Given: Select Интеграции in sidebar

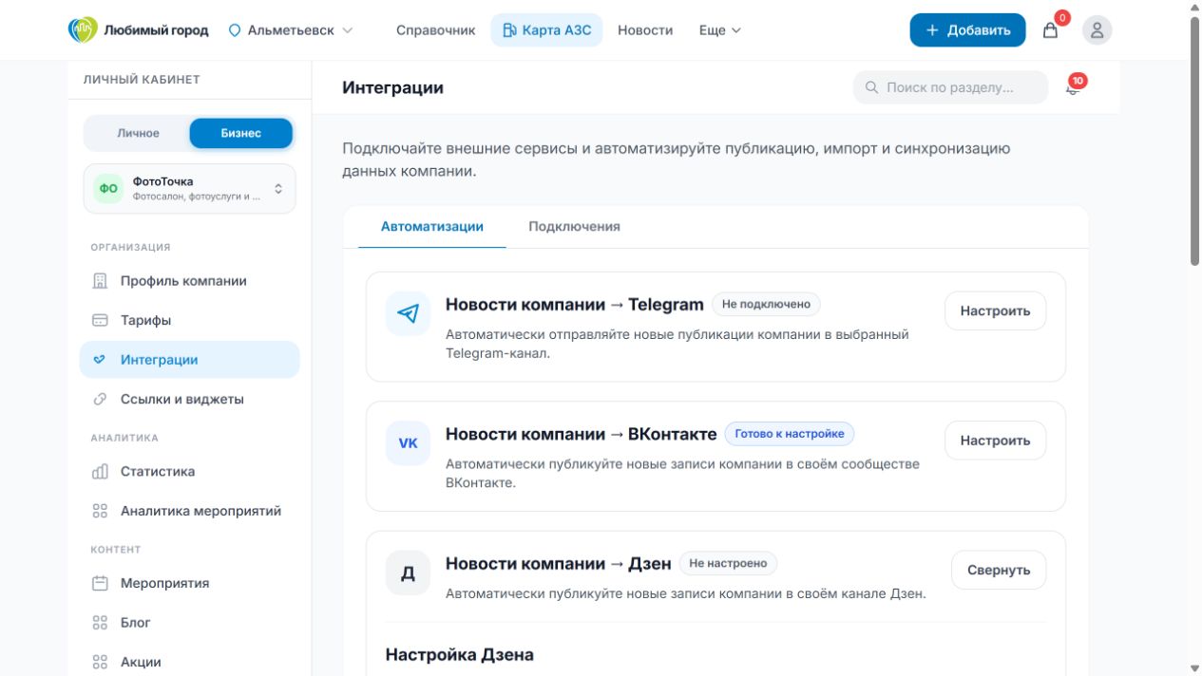Looking at the screenshot, I should point(190,360).
